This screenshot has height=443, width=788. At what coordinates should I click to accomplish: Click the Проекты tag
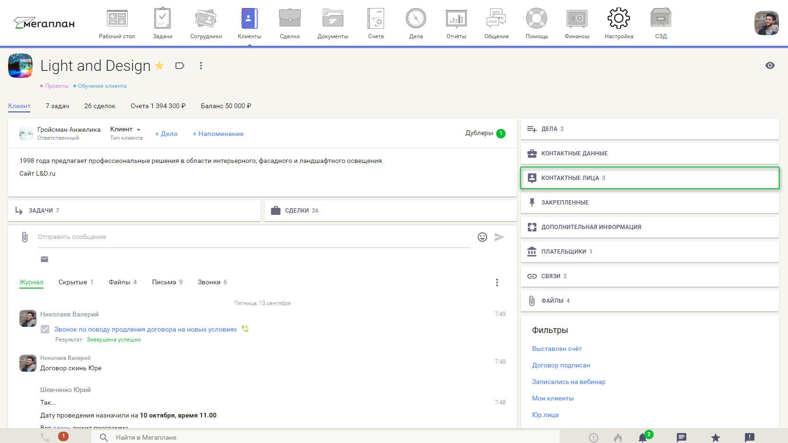click(54, 86)
